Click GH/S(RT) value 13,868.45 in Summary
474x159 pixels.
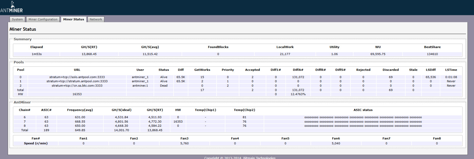89,54
